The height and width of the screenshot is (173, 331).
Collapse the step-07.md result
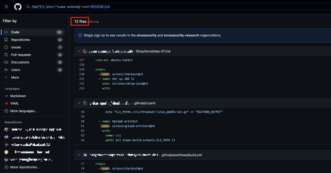(x=79, y=51)
